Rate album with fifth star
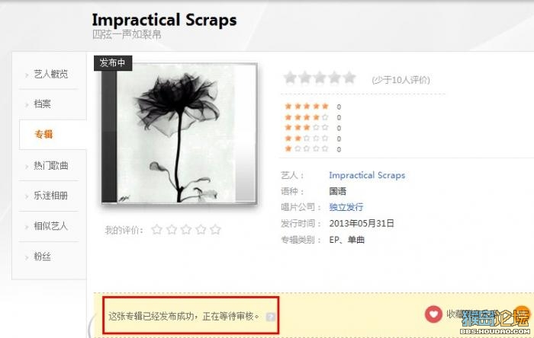 pyautogui.click(x=216, y=230)
